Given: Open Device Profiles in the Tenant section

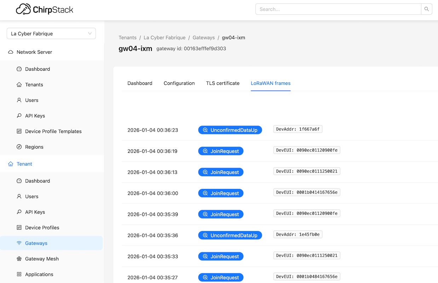Looking at the screenshot, I should point(41,227).
